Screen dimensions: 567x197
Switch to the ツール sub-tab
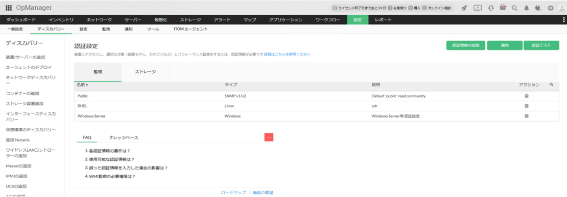[x=153, y=29]
